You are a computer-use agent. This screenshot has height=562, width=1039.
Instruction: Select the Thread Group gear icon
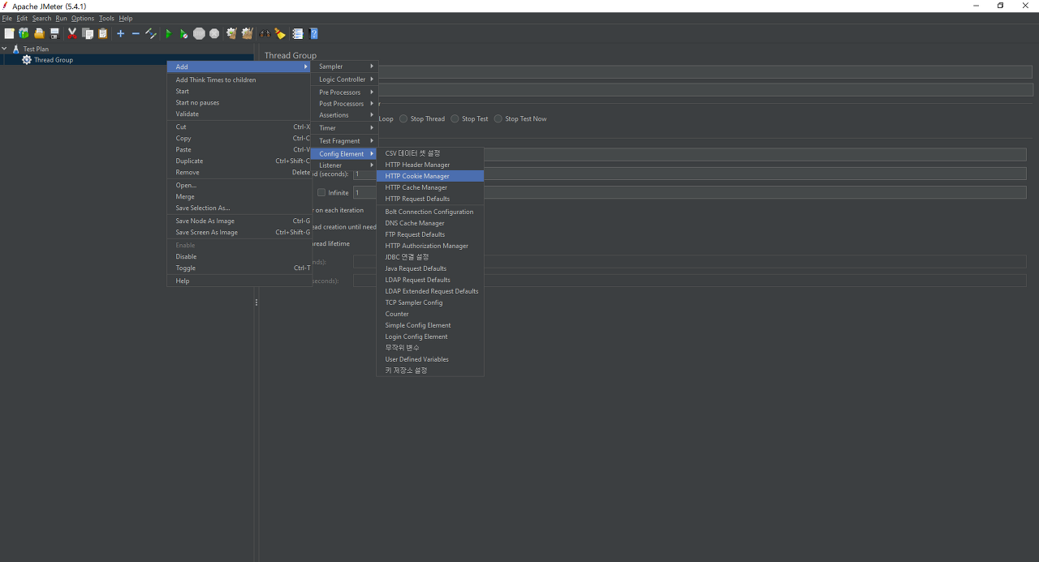coord(27,60)
